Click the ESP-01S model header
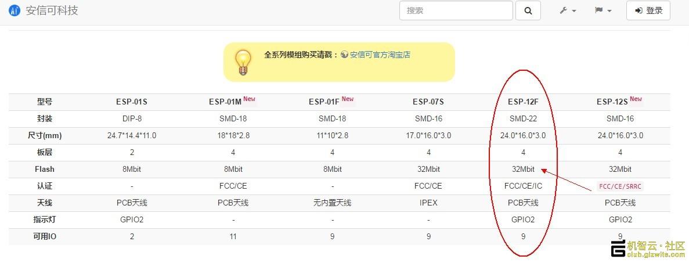Screen dimensions: 689x263 [132, 102]
